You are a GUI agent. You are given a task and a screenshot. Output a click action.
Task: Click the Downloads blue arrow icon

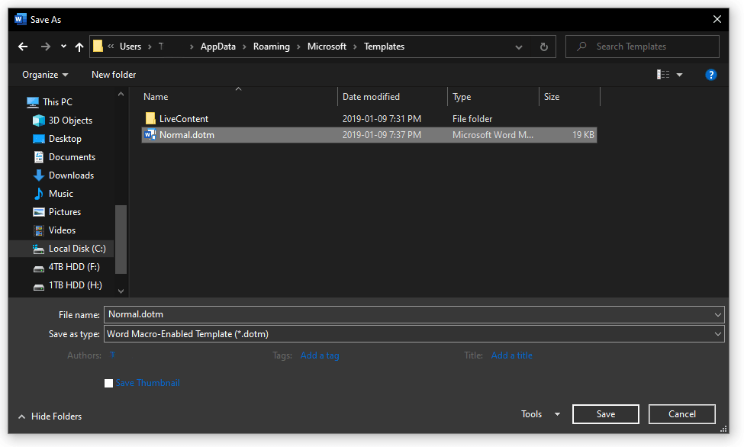(x=38, y=175)
